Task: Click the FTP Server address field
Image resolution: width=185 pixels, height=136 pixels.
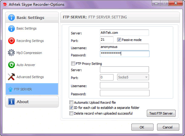Action: (124, 33)
